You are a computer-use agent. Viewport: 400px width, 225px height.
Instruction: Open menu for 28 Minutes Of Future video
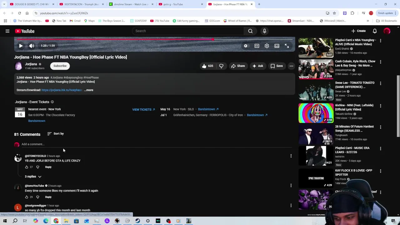(380, 127)
